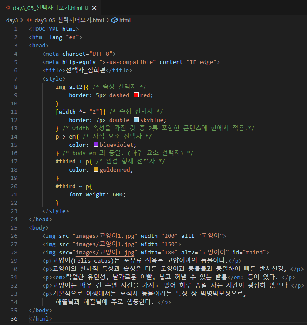
Task: Click the "x-ua-compatible" value
Action: (x=128, y=62)
